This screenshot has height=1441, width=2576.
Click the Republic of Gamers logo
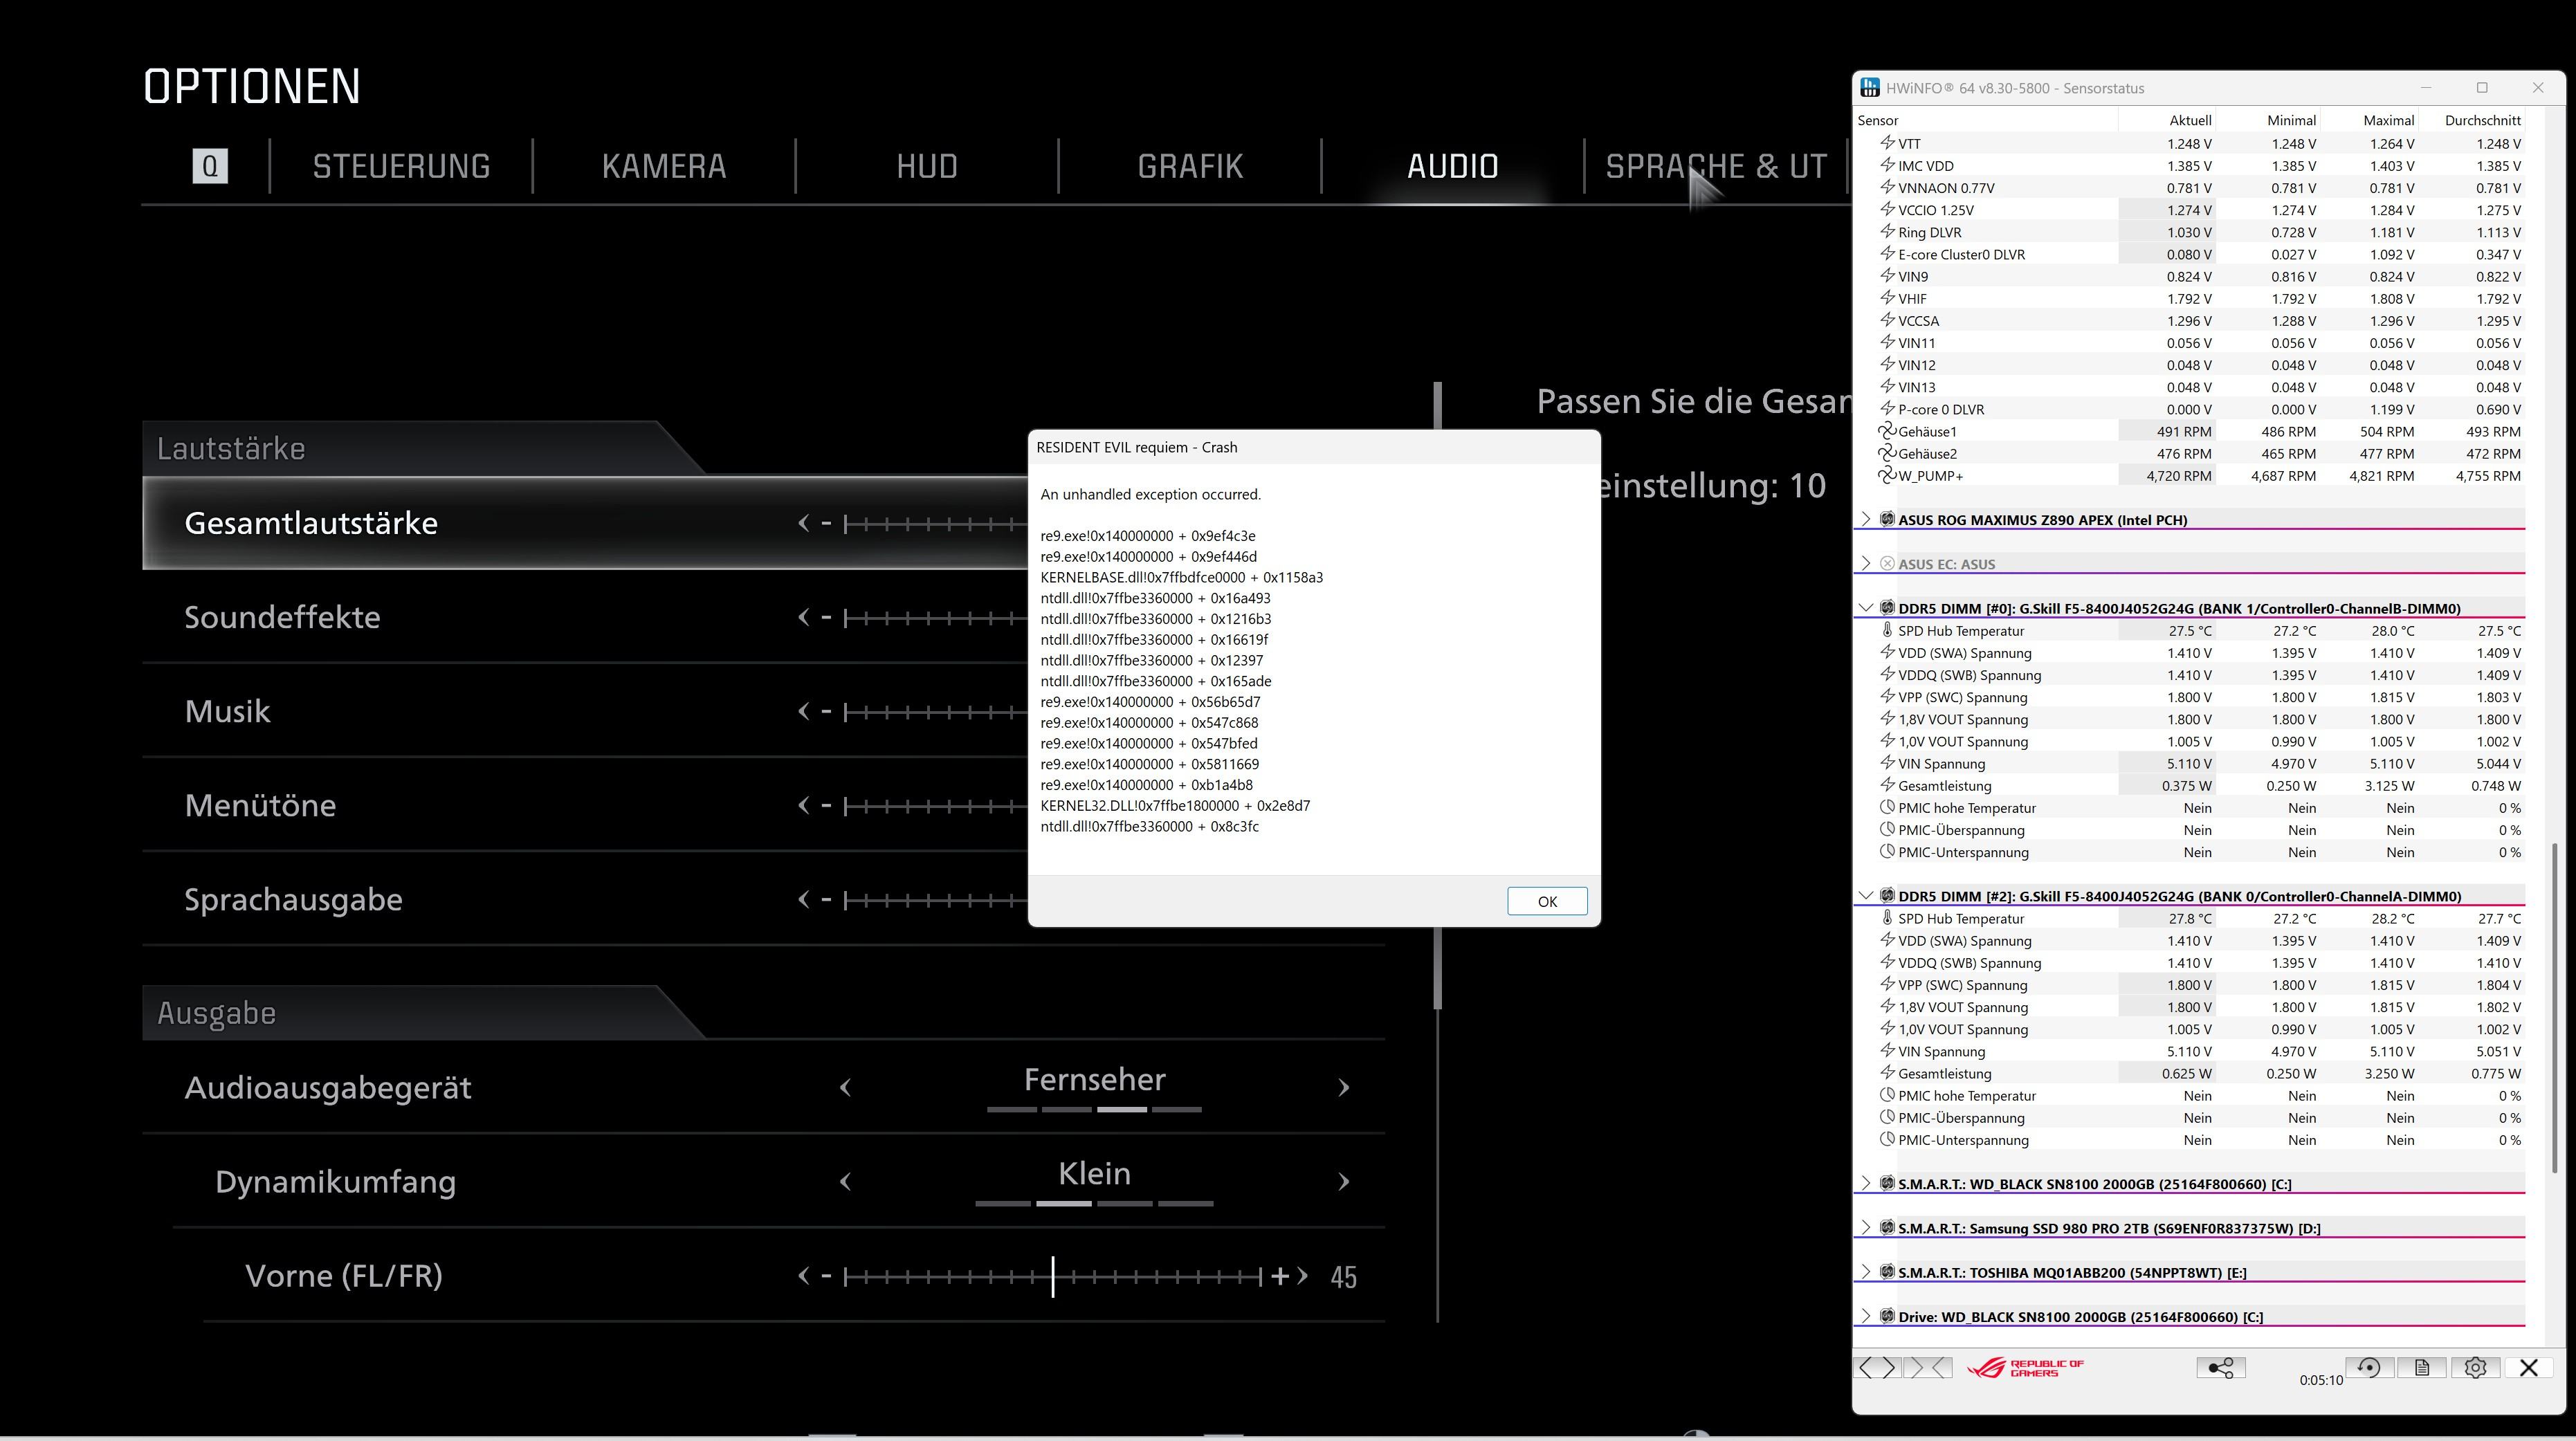coord(2025,1368)
